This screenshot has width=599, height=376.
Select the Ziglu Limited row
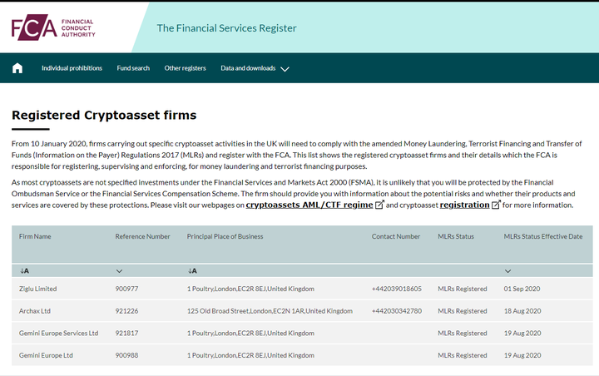[37, 289]
